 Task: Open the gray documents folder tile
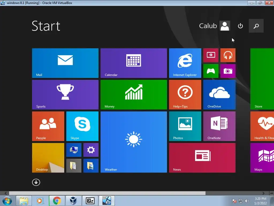point(74,165)
